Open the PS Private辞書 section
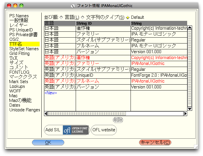This screenshot has height=156, width=203. pos(23,35)
